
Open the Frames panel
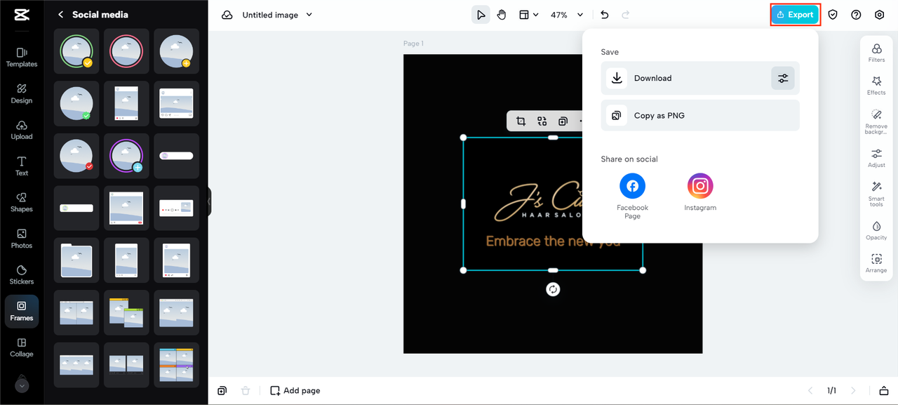point(22,311)
